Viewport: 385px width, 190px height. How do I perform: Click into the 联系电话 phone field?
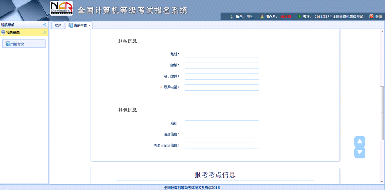222,87
